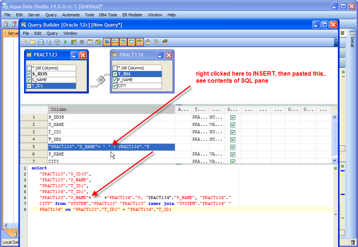Click the group-by table icon with blue arrow

click(148, 42)
